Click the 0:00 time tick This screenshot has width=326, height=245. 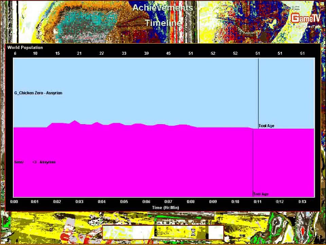point(14,202)
